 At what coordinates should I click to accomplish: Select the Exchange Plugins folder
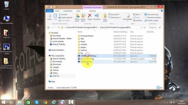pyautogui.click(x=87, y=36)
